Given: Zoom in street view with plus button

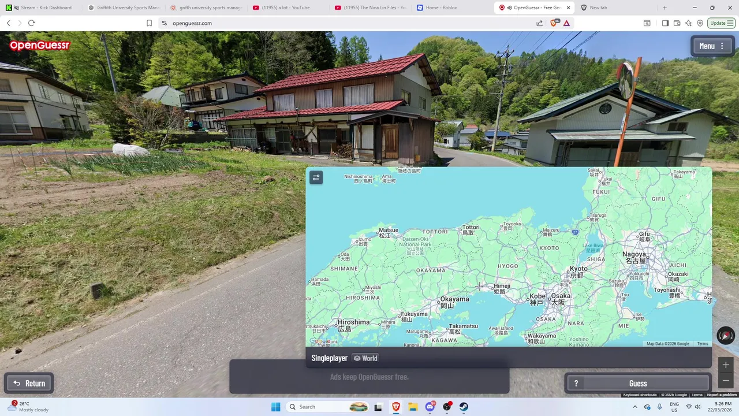Looking at the screenshot, I should [726, 365].
